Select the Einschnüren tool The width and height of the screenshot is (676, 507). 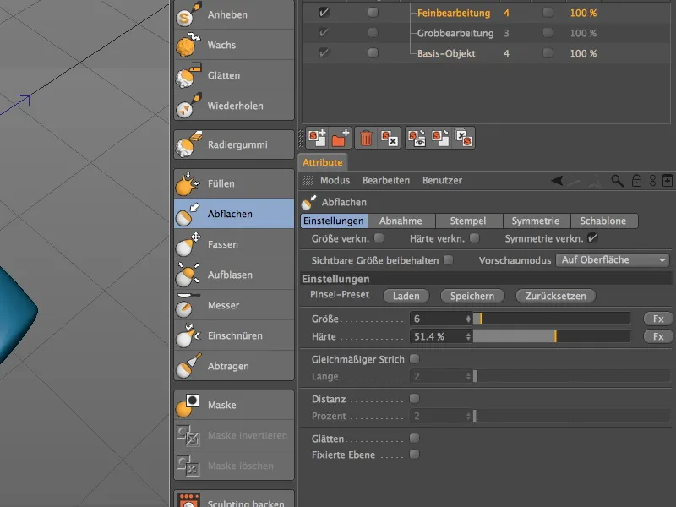[234, 335]
